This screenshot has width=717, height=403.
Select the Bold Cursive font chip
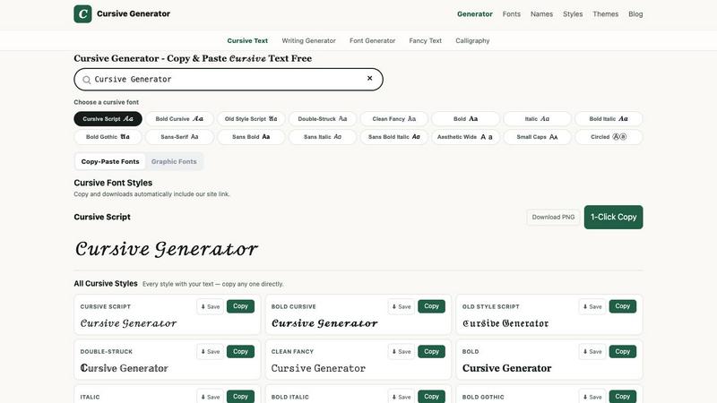pos(179,119)
